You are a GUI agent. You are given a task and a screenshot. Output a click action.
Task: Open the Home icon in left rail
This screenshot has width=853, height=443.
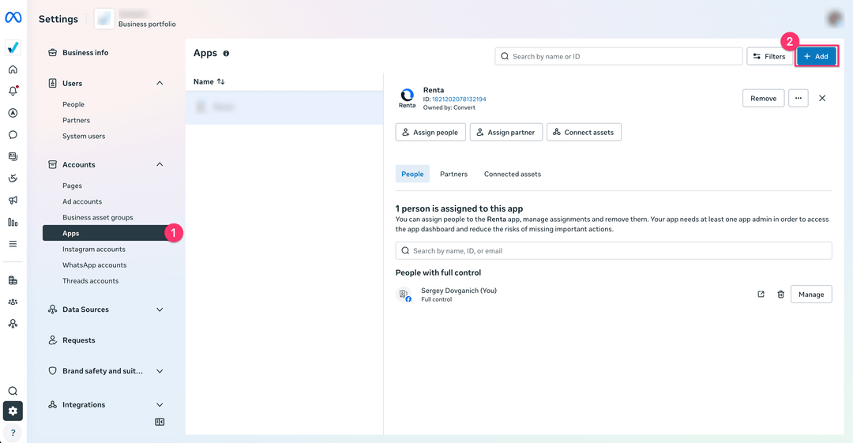(13, 69)
